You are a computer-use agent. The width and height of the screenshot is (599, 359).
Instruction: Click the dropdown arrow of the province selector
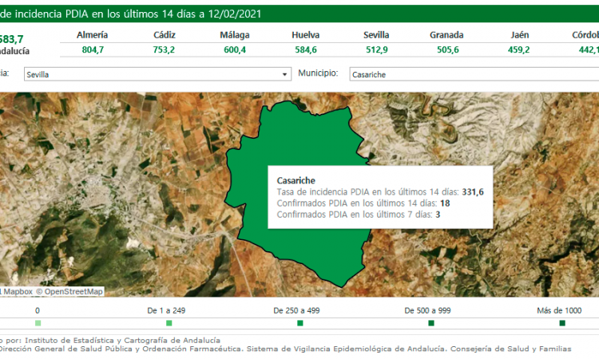[x=285, y=74]
